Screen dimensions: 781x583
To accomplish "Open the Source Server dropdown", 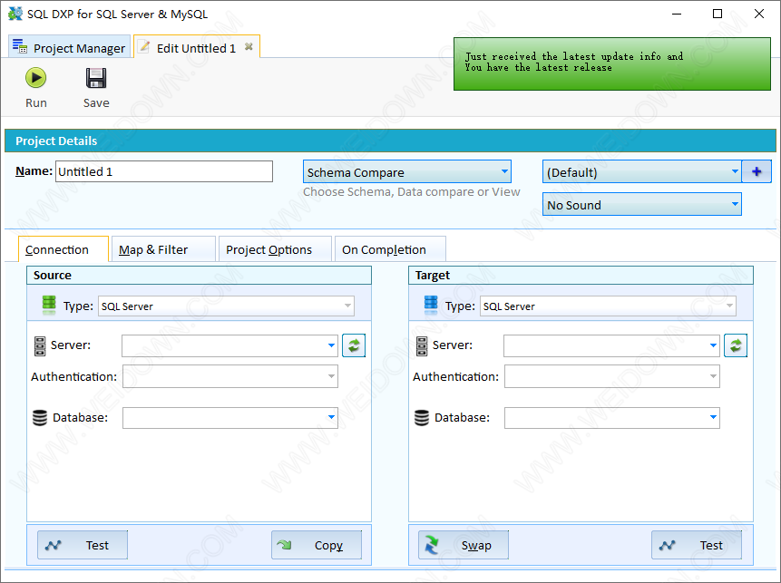I will coord(230,345).
